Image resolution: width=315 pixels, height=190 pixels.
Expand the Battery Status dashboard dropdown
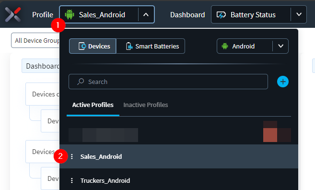[299, 15]
